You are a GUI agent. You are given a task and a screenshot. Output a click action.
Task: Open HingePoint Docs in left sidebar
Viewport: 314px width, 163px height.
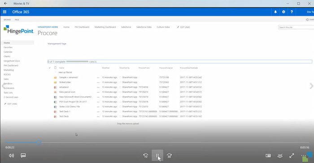(x=12, y=61)
